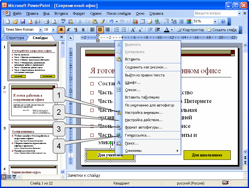
Task: Close the slides panel with X
Action: 62,37
